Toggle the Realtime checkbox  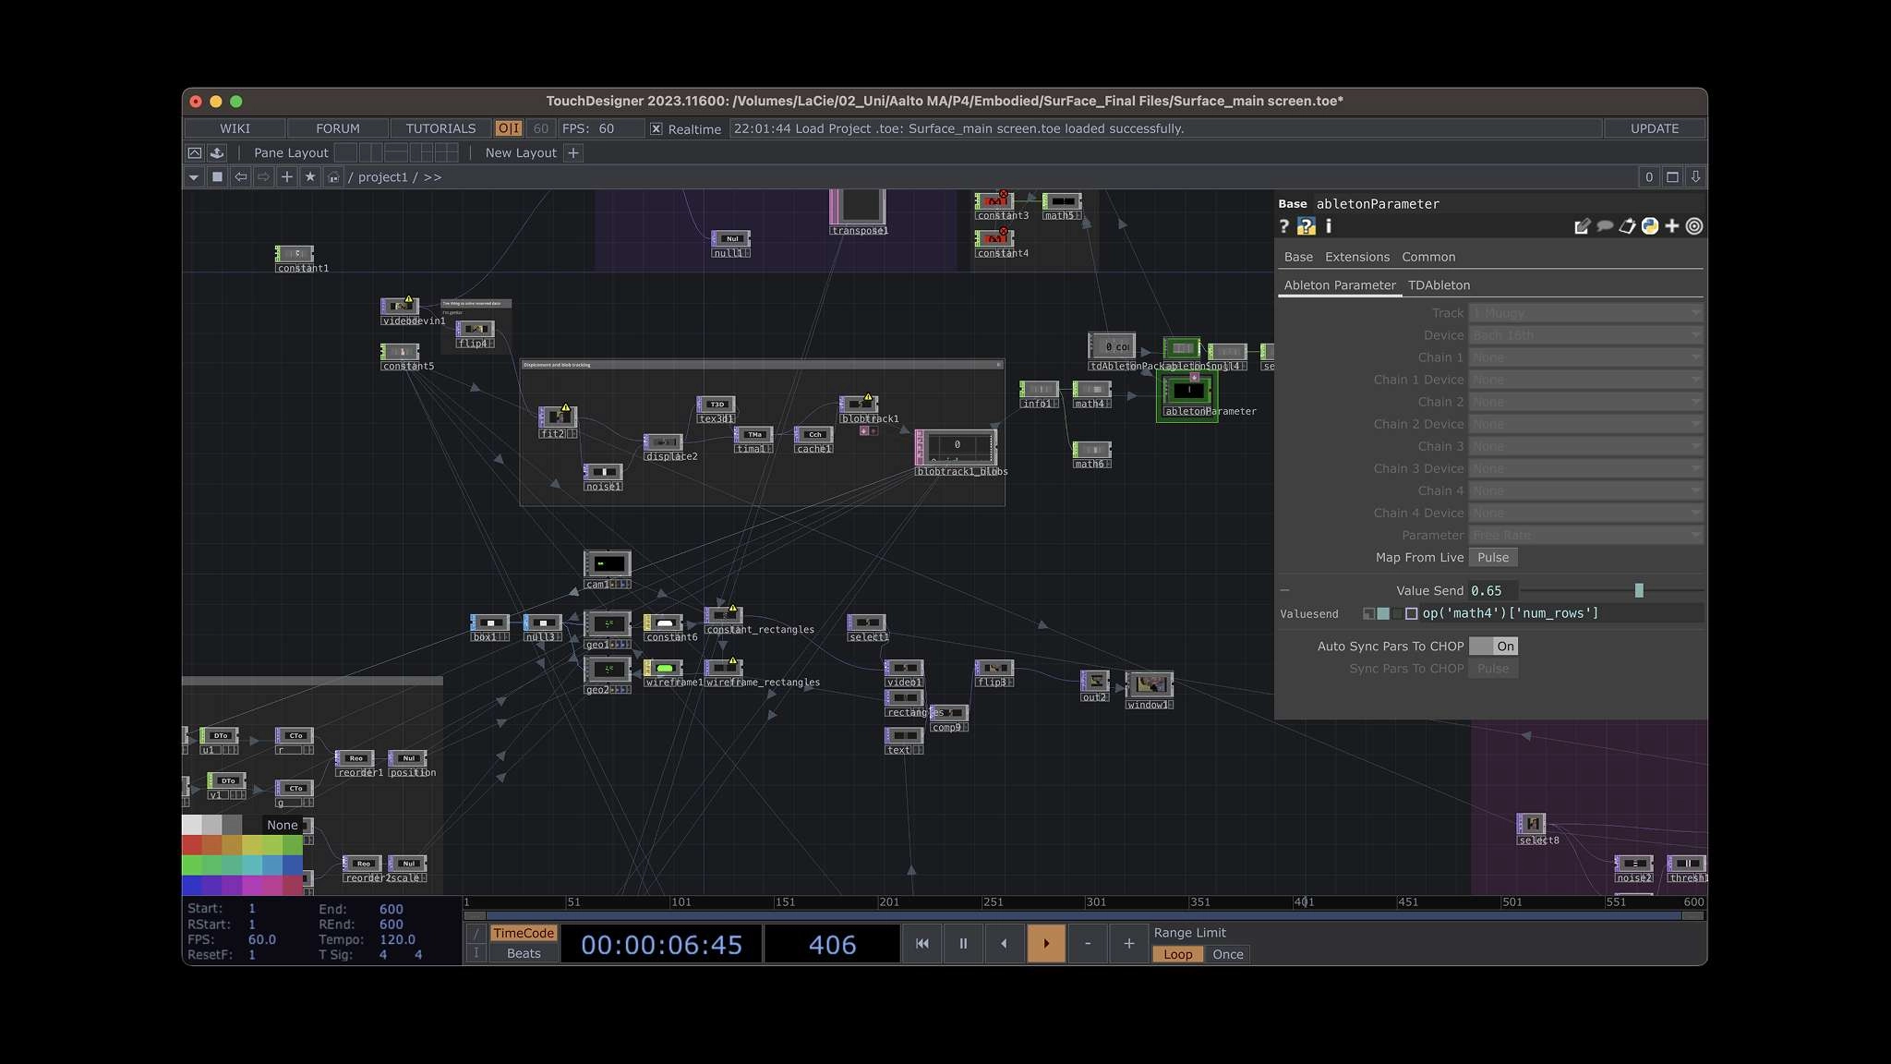[x=656, y=128]
